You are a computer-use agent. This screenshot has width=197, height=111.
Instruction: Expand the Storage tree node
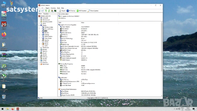pyautogui.click(x=39, y=49)
